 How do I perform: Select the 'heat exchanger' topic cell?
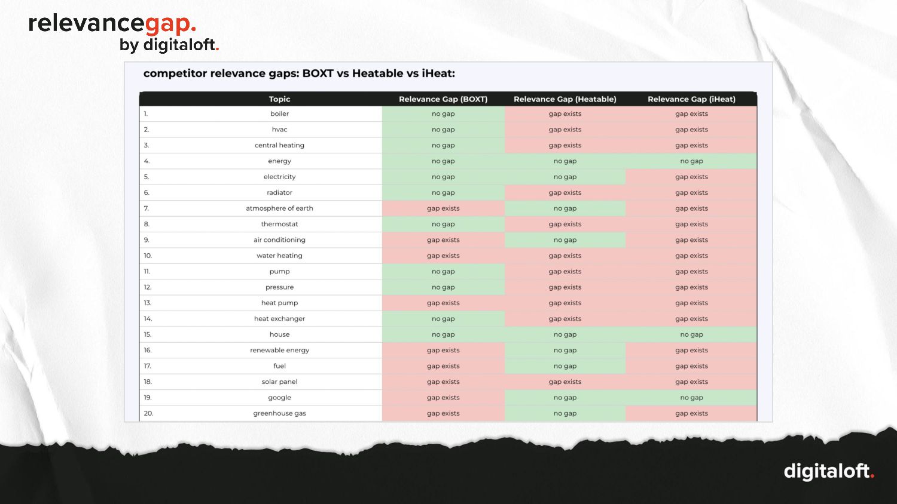(x=279, y=319)
